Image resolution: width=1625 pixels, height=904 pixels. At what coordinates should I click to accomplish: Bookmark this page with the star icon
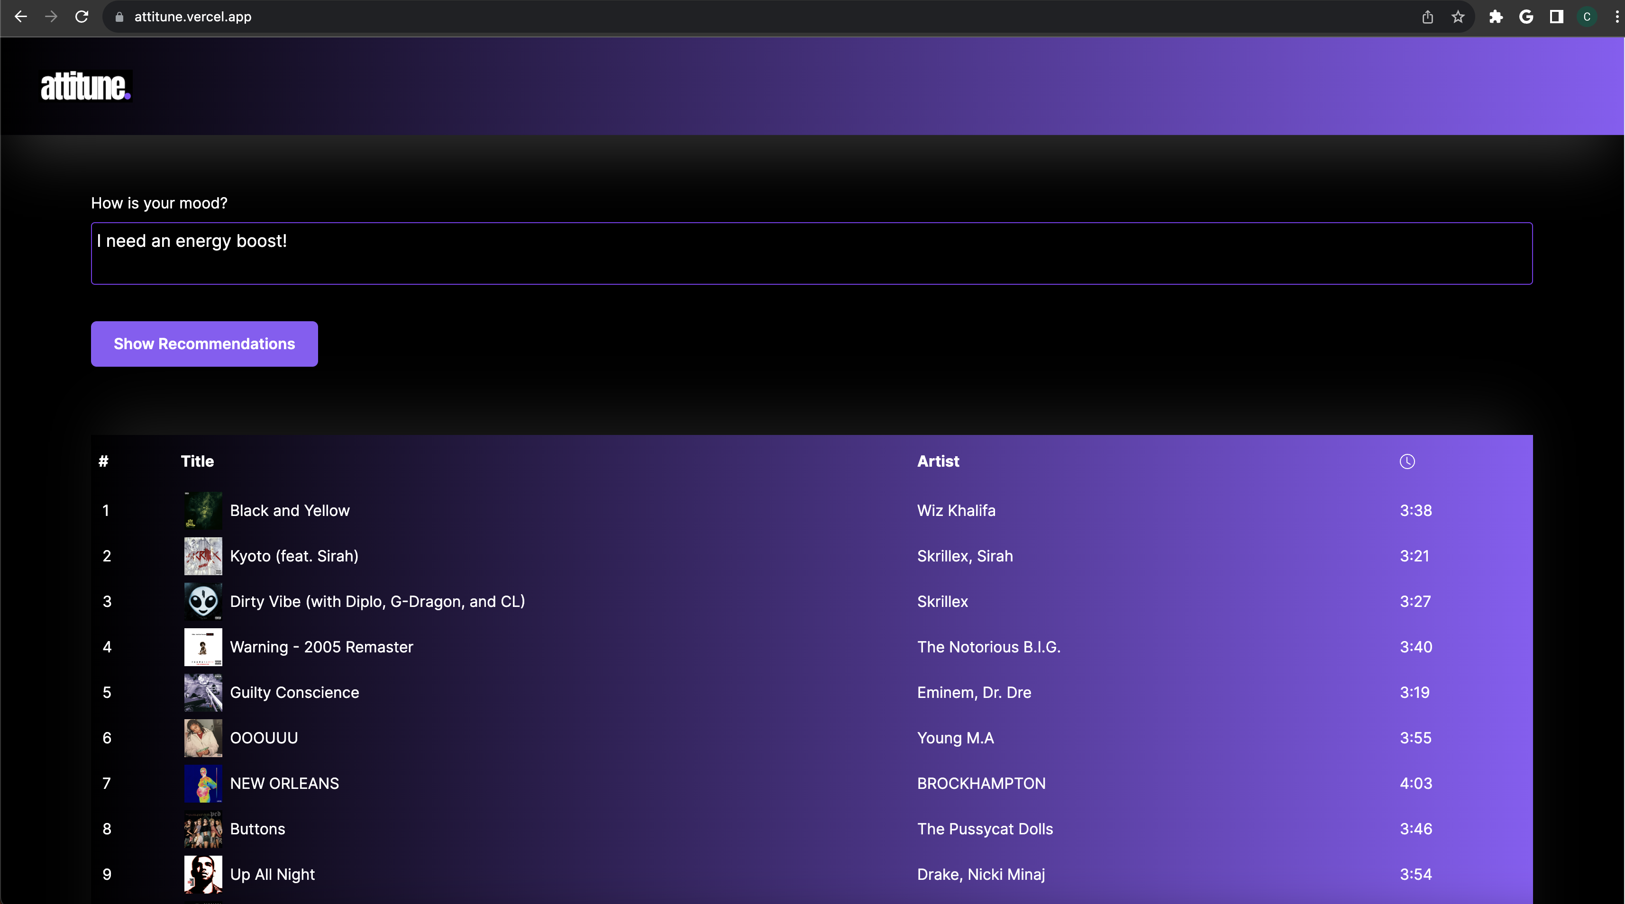1457,17
